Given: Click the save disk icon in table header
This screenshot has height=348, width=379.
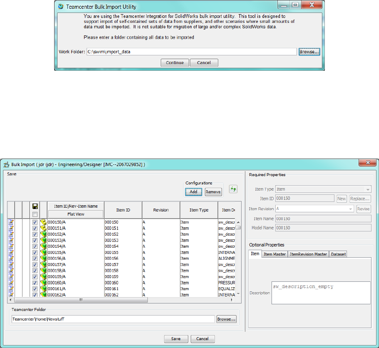Looking at the screenshot, I should (35, 206).
